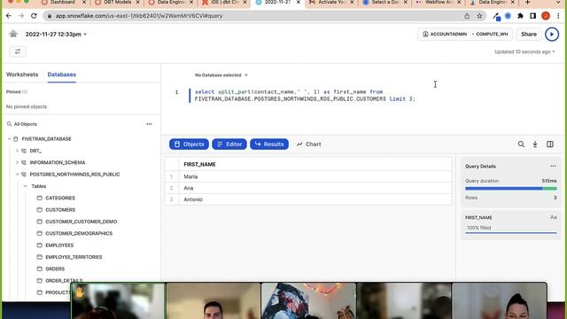Expand DBT_ schema node

[x=17, y=151]
